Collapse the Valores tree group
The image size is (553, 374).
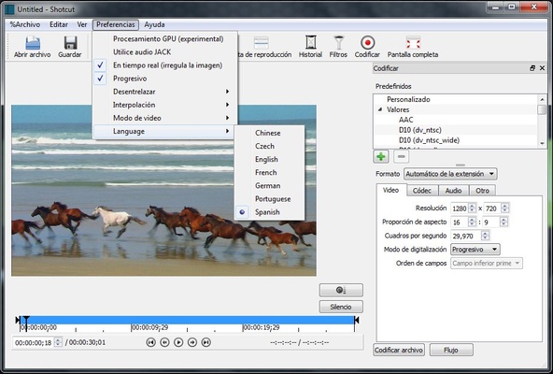pos(380,109)
